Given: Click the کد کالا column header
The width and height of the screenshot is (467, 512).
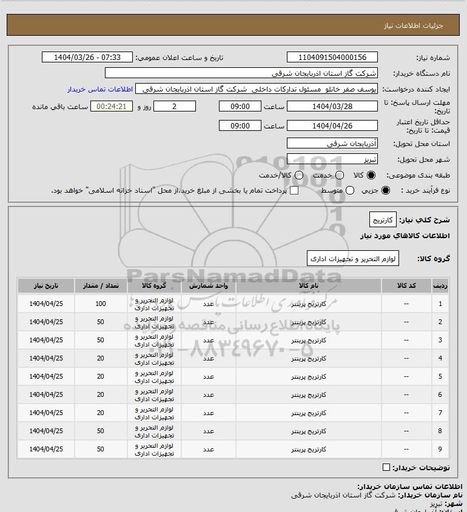Looking at the screenshot, I should pyautogui.click(x=406, y=286).
